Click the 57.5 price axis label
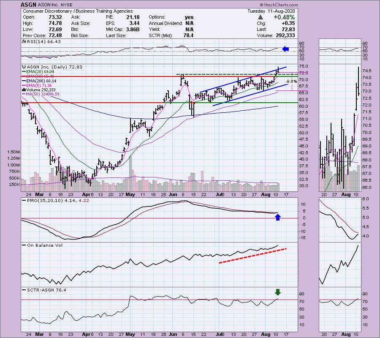 pyautogui.click(x=304, y=113)
